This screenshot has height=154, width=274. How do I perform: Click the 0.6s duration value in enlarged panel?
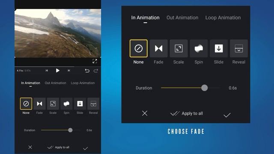233,88
